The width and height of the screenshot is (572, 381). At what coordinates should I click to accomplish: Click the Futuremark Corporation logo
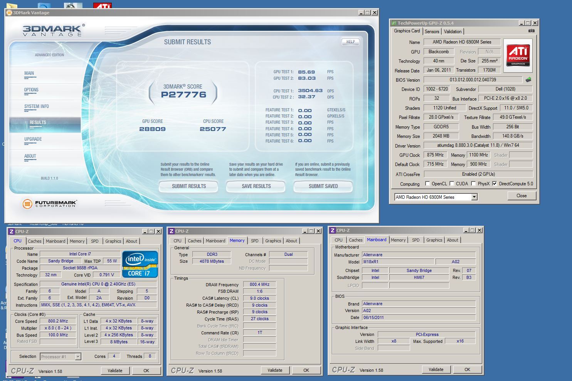[x=49, y=204]
